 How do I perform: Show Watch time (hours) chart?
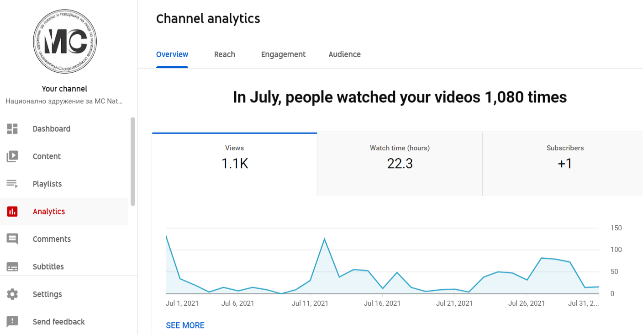pos(400,158)
